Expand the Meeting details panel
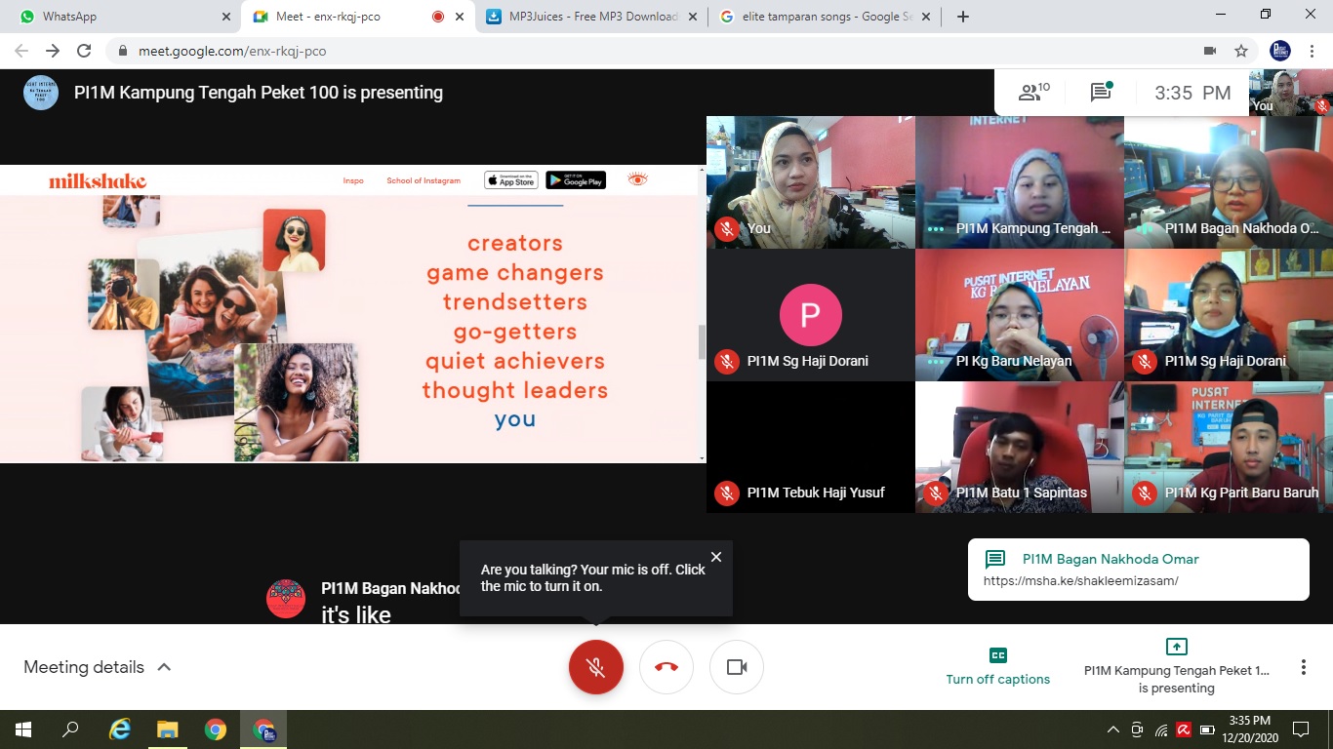This screenshot has height=749, width=1333. click(98, 667)
